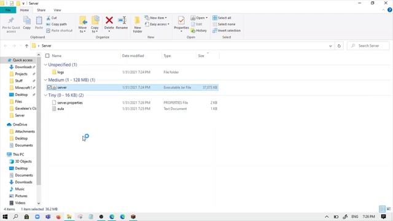Screen dimensions: 393x221
Task: Sort by Type column header
Action: (x=167, y=56)
